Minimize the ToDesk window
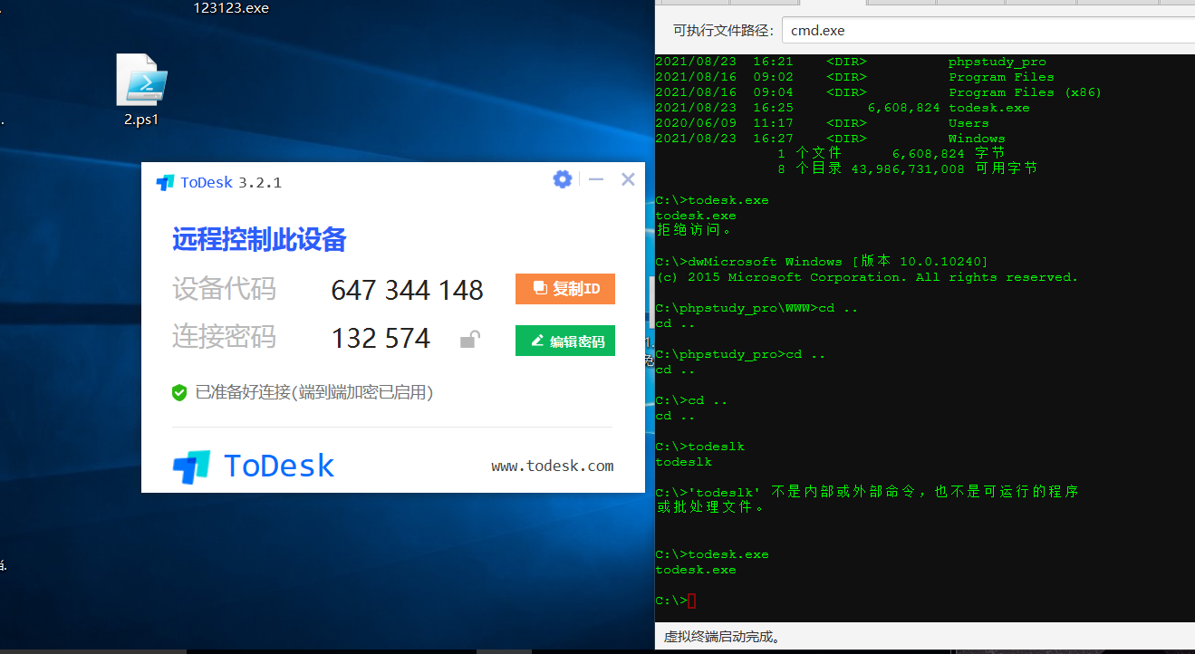1195x654 pixels. tap(596, 179)
